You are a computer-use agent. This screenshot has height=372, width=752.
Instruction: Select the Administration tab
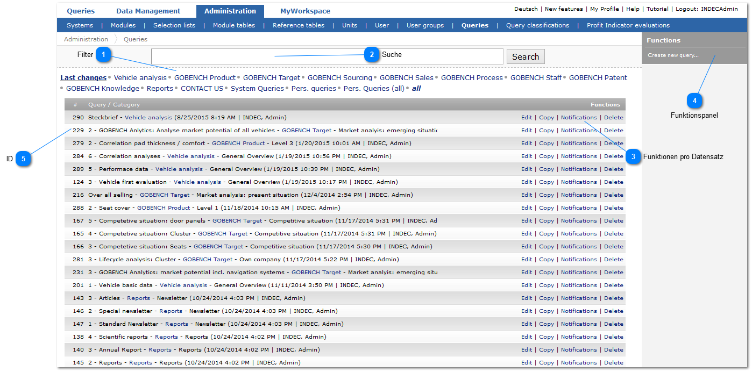click(x=230, y=11)
